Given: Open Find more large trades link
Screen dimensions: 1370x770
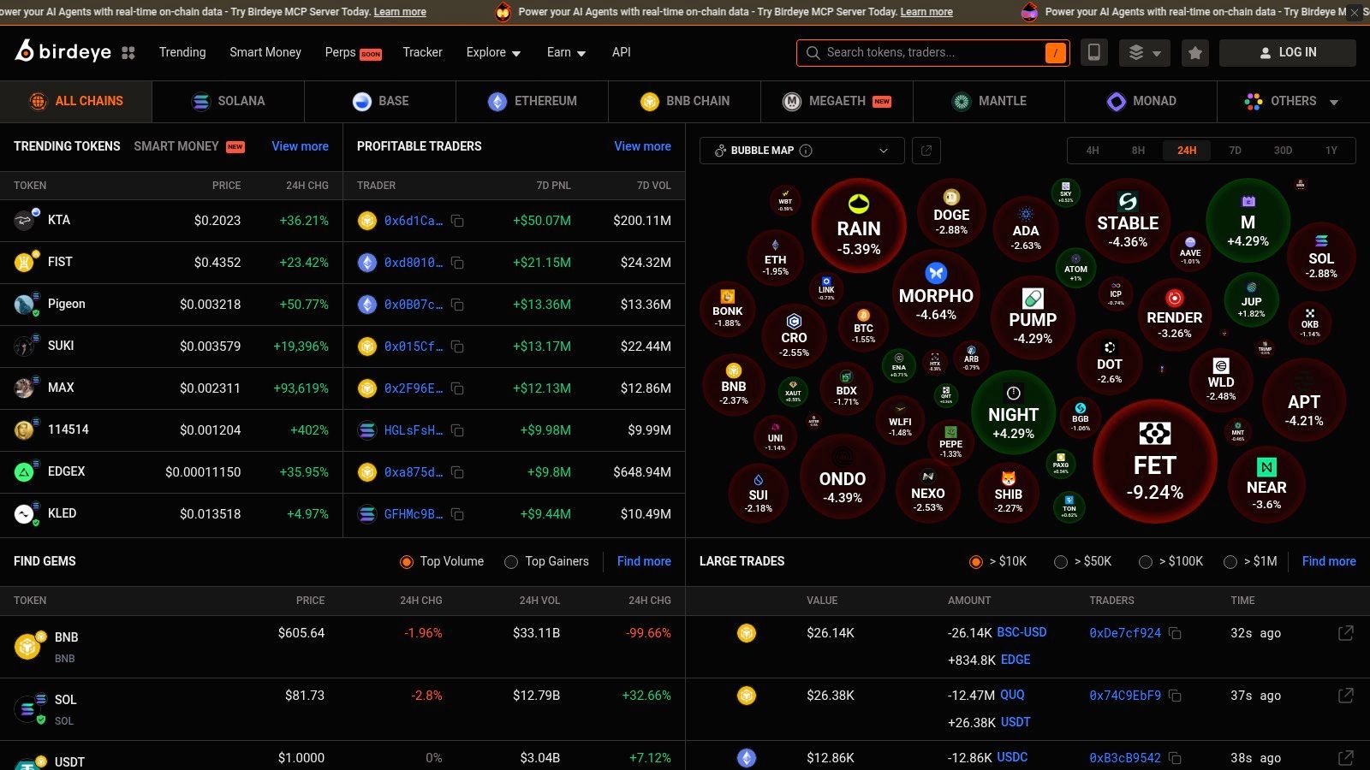Looking at the screenshot, I should pos(1329,561).
